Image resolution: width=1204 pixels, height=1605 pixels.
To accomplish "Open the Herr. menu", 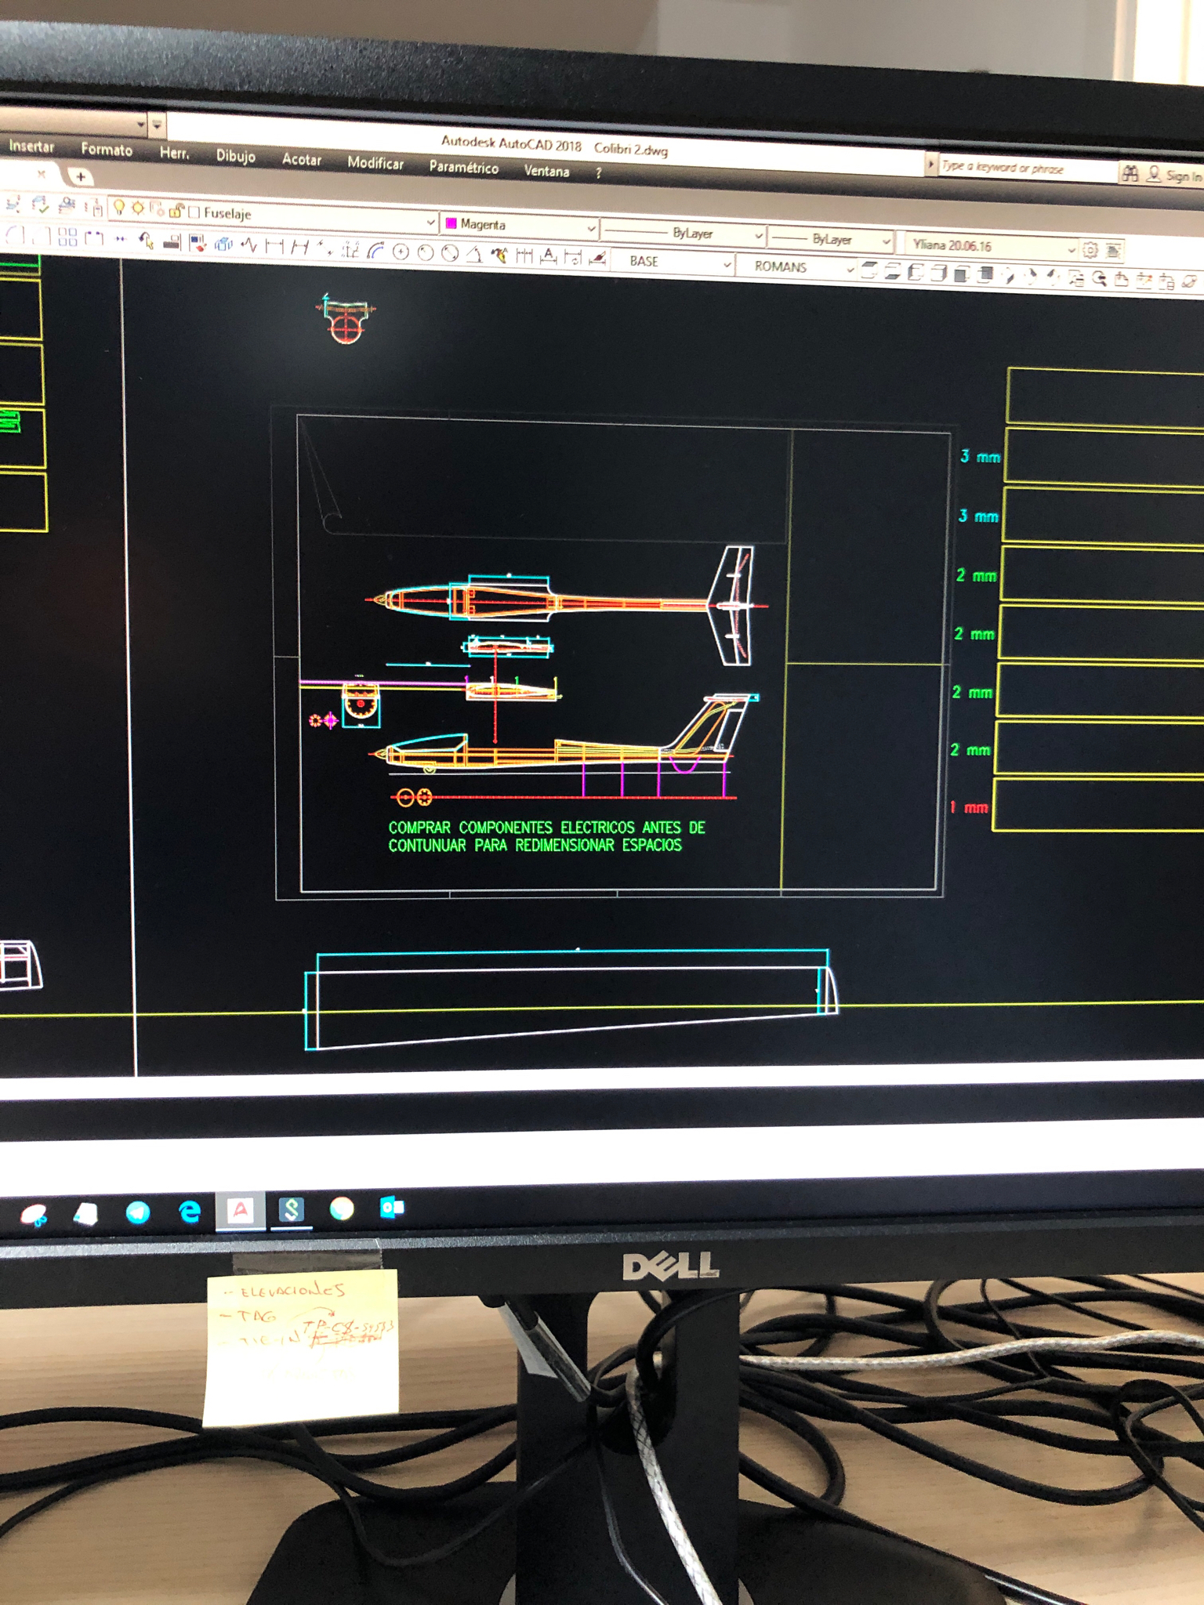I will (x=174, y=153).
